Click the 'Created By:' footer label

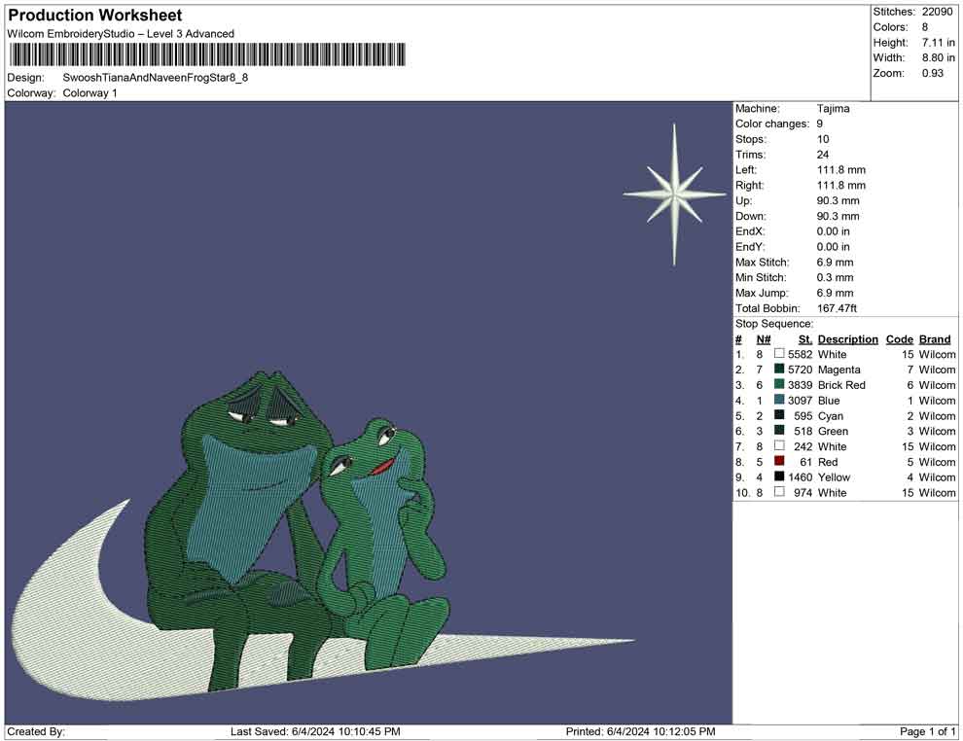36,731
